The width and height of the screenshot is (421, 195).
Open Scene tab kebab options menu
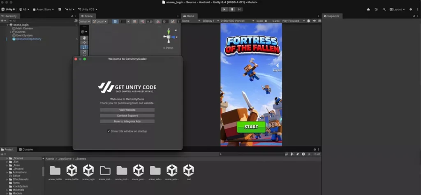[178, 16]
